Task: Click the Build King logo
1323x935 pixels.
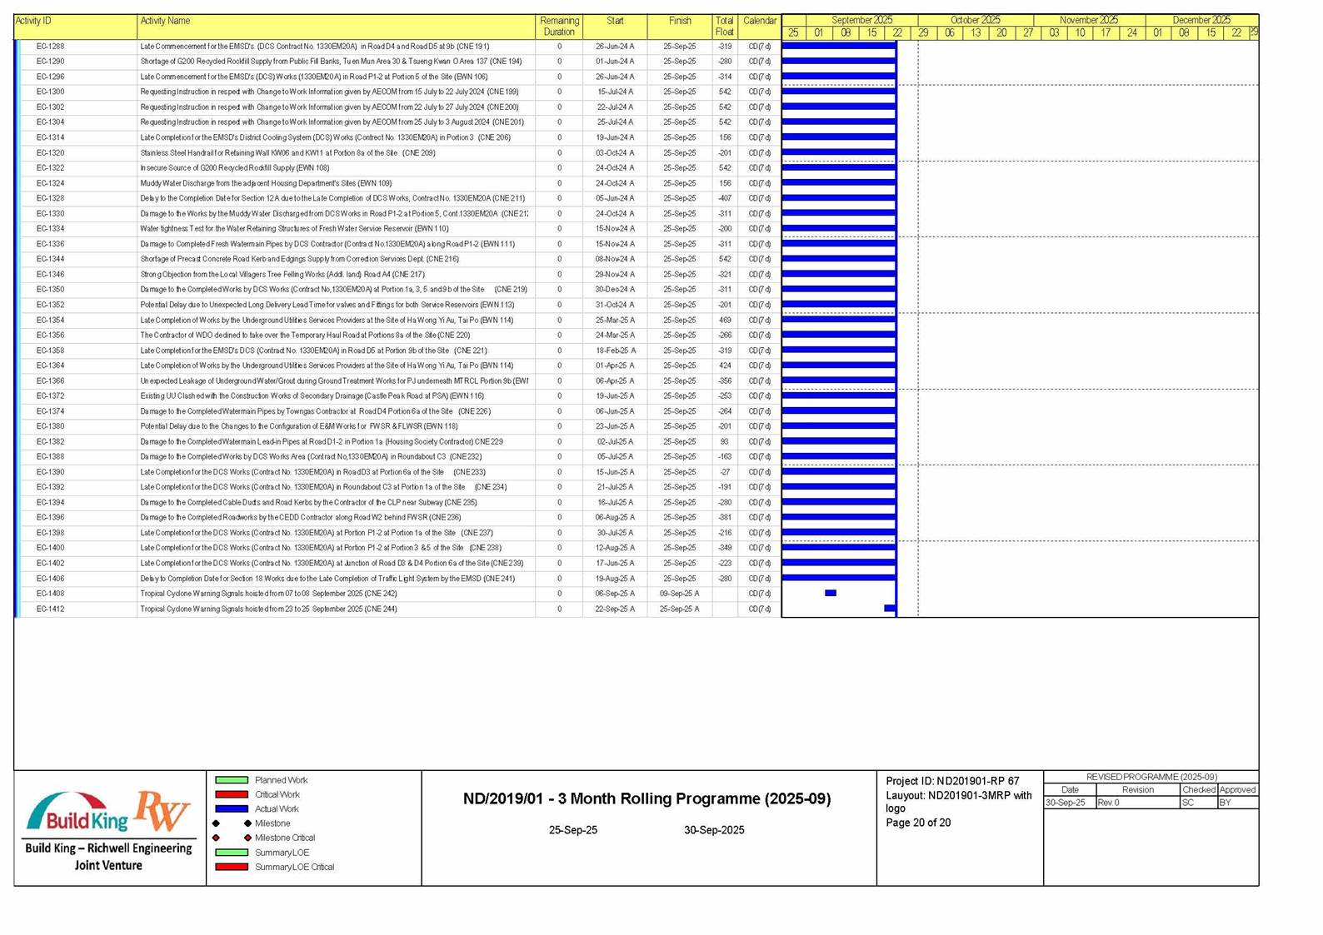Action: click(x=77, y=813)
